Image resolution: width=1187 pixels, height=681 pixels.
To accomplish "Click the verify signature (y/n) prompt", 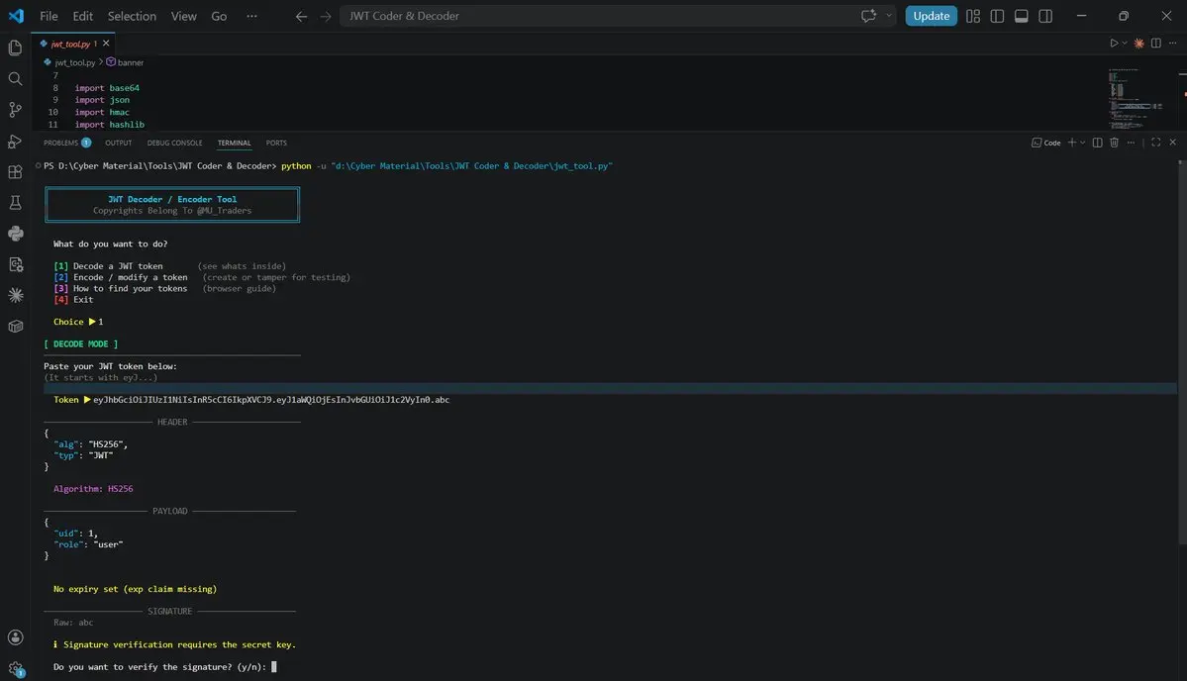I will [x=159, y=666].
